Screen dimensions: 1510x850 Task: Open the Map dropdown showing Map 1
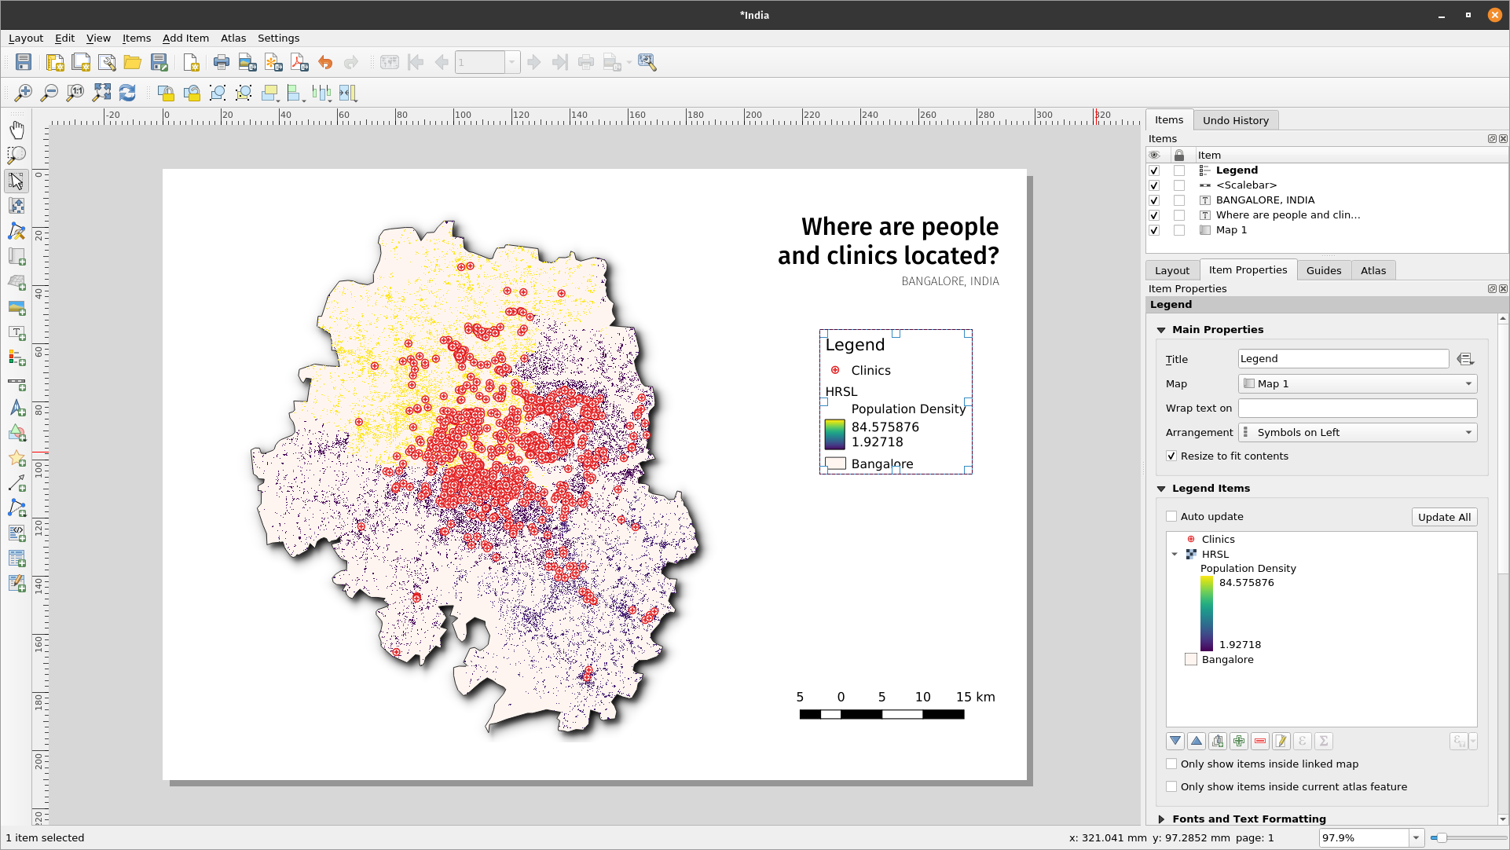(1358, 383)
